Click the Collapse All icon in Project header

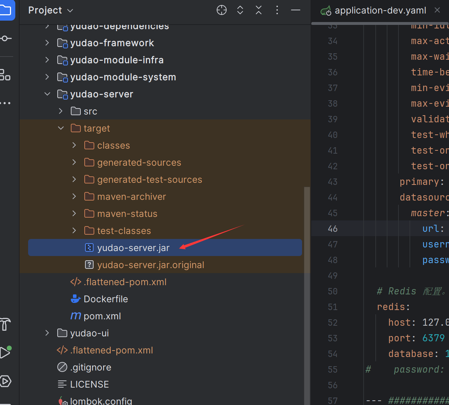click(259, 10)
